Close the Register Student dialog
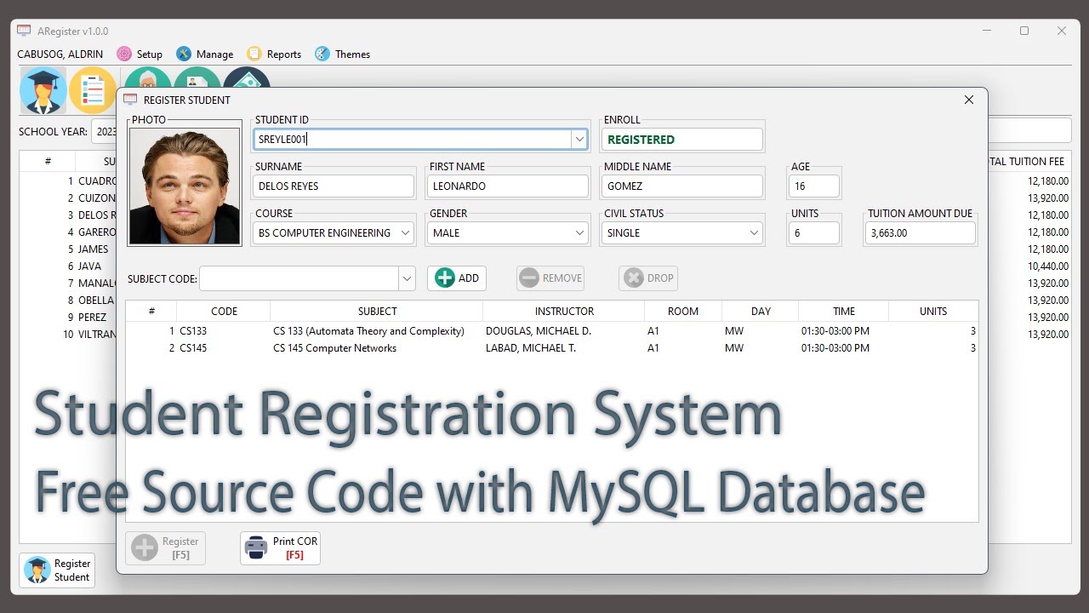The width and height of the screenshot is (1089, 613). 968,100
